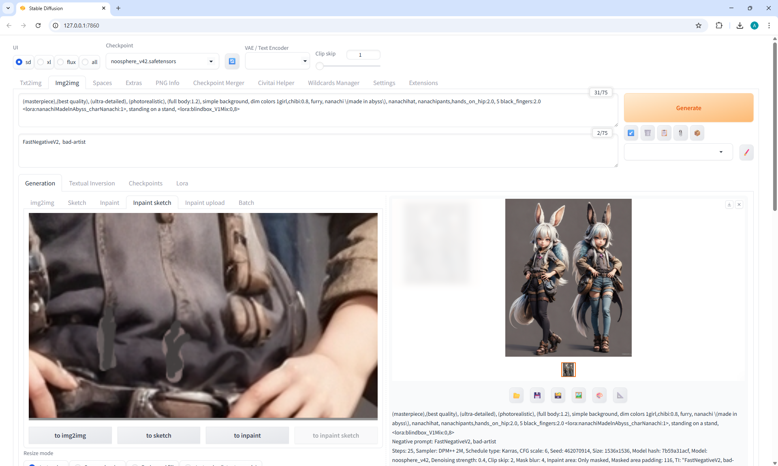
Task: Select the xl UI radio button
Action: pyautogui.click(x=41, y=62)
